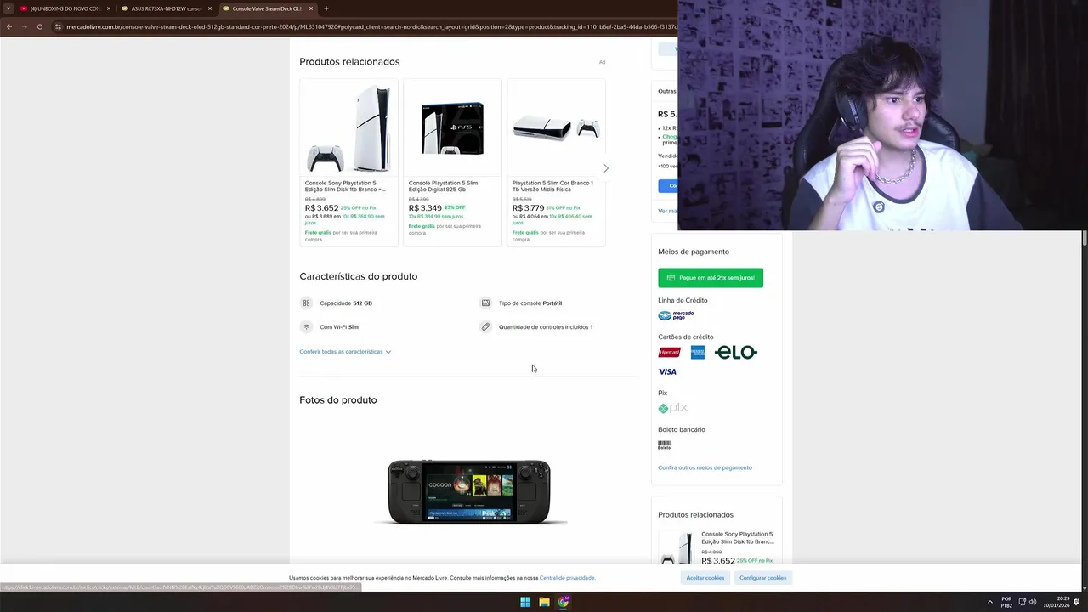Viewport: 1088px width, 612px height.
Task: Open the Central de privacidade link
Action: (567, 578)
